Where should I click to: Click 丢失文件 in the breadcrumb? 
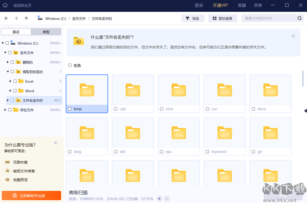79,18
